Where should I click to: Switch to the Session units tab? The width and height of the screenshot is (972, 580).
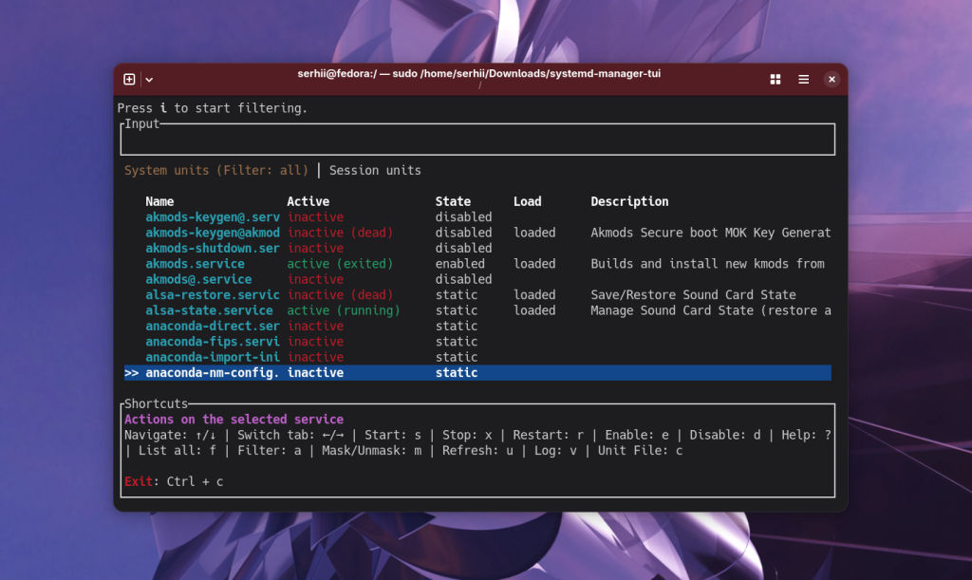pos(375,171)
